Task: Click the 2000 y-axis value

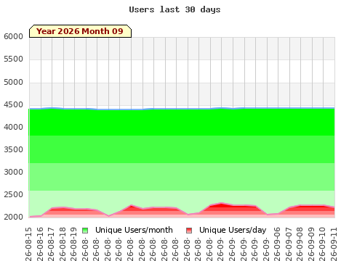Action: tap(13, 217)
